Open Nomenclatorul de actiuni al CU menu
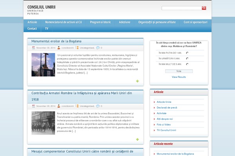The image size is (235, 156). [x=63, y=22]
